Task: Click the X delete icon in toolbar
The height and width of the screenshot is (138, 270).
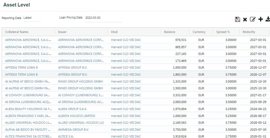Action: [x=245, y=20]
